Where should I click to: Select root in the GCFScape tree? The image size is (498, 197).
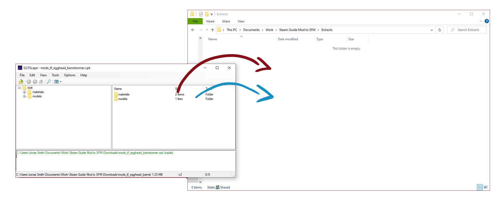(30, 88)
